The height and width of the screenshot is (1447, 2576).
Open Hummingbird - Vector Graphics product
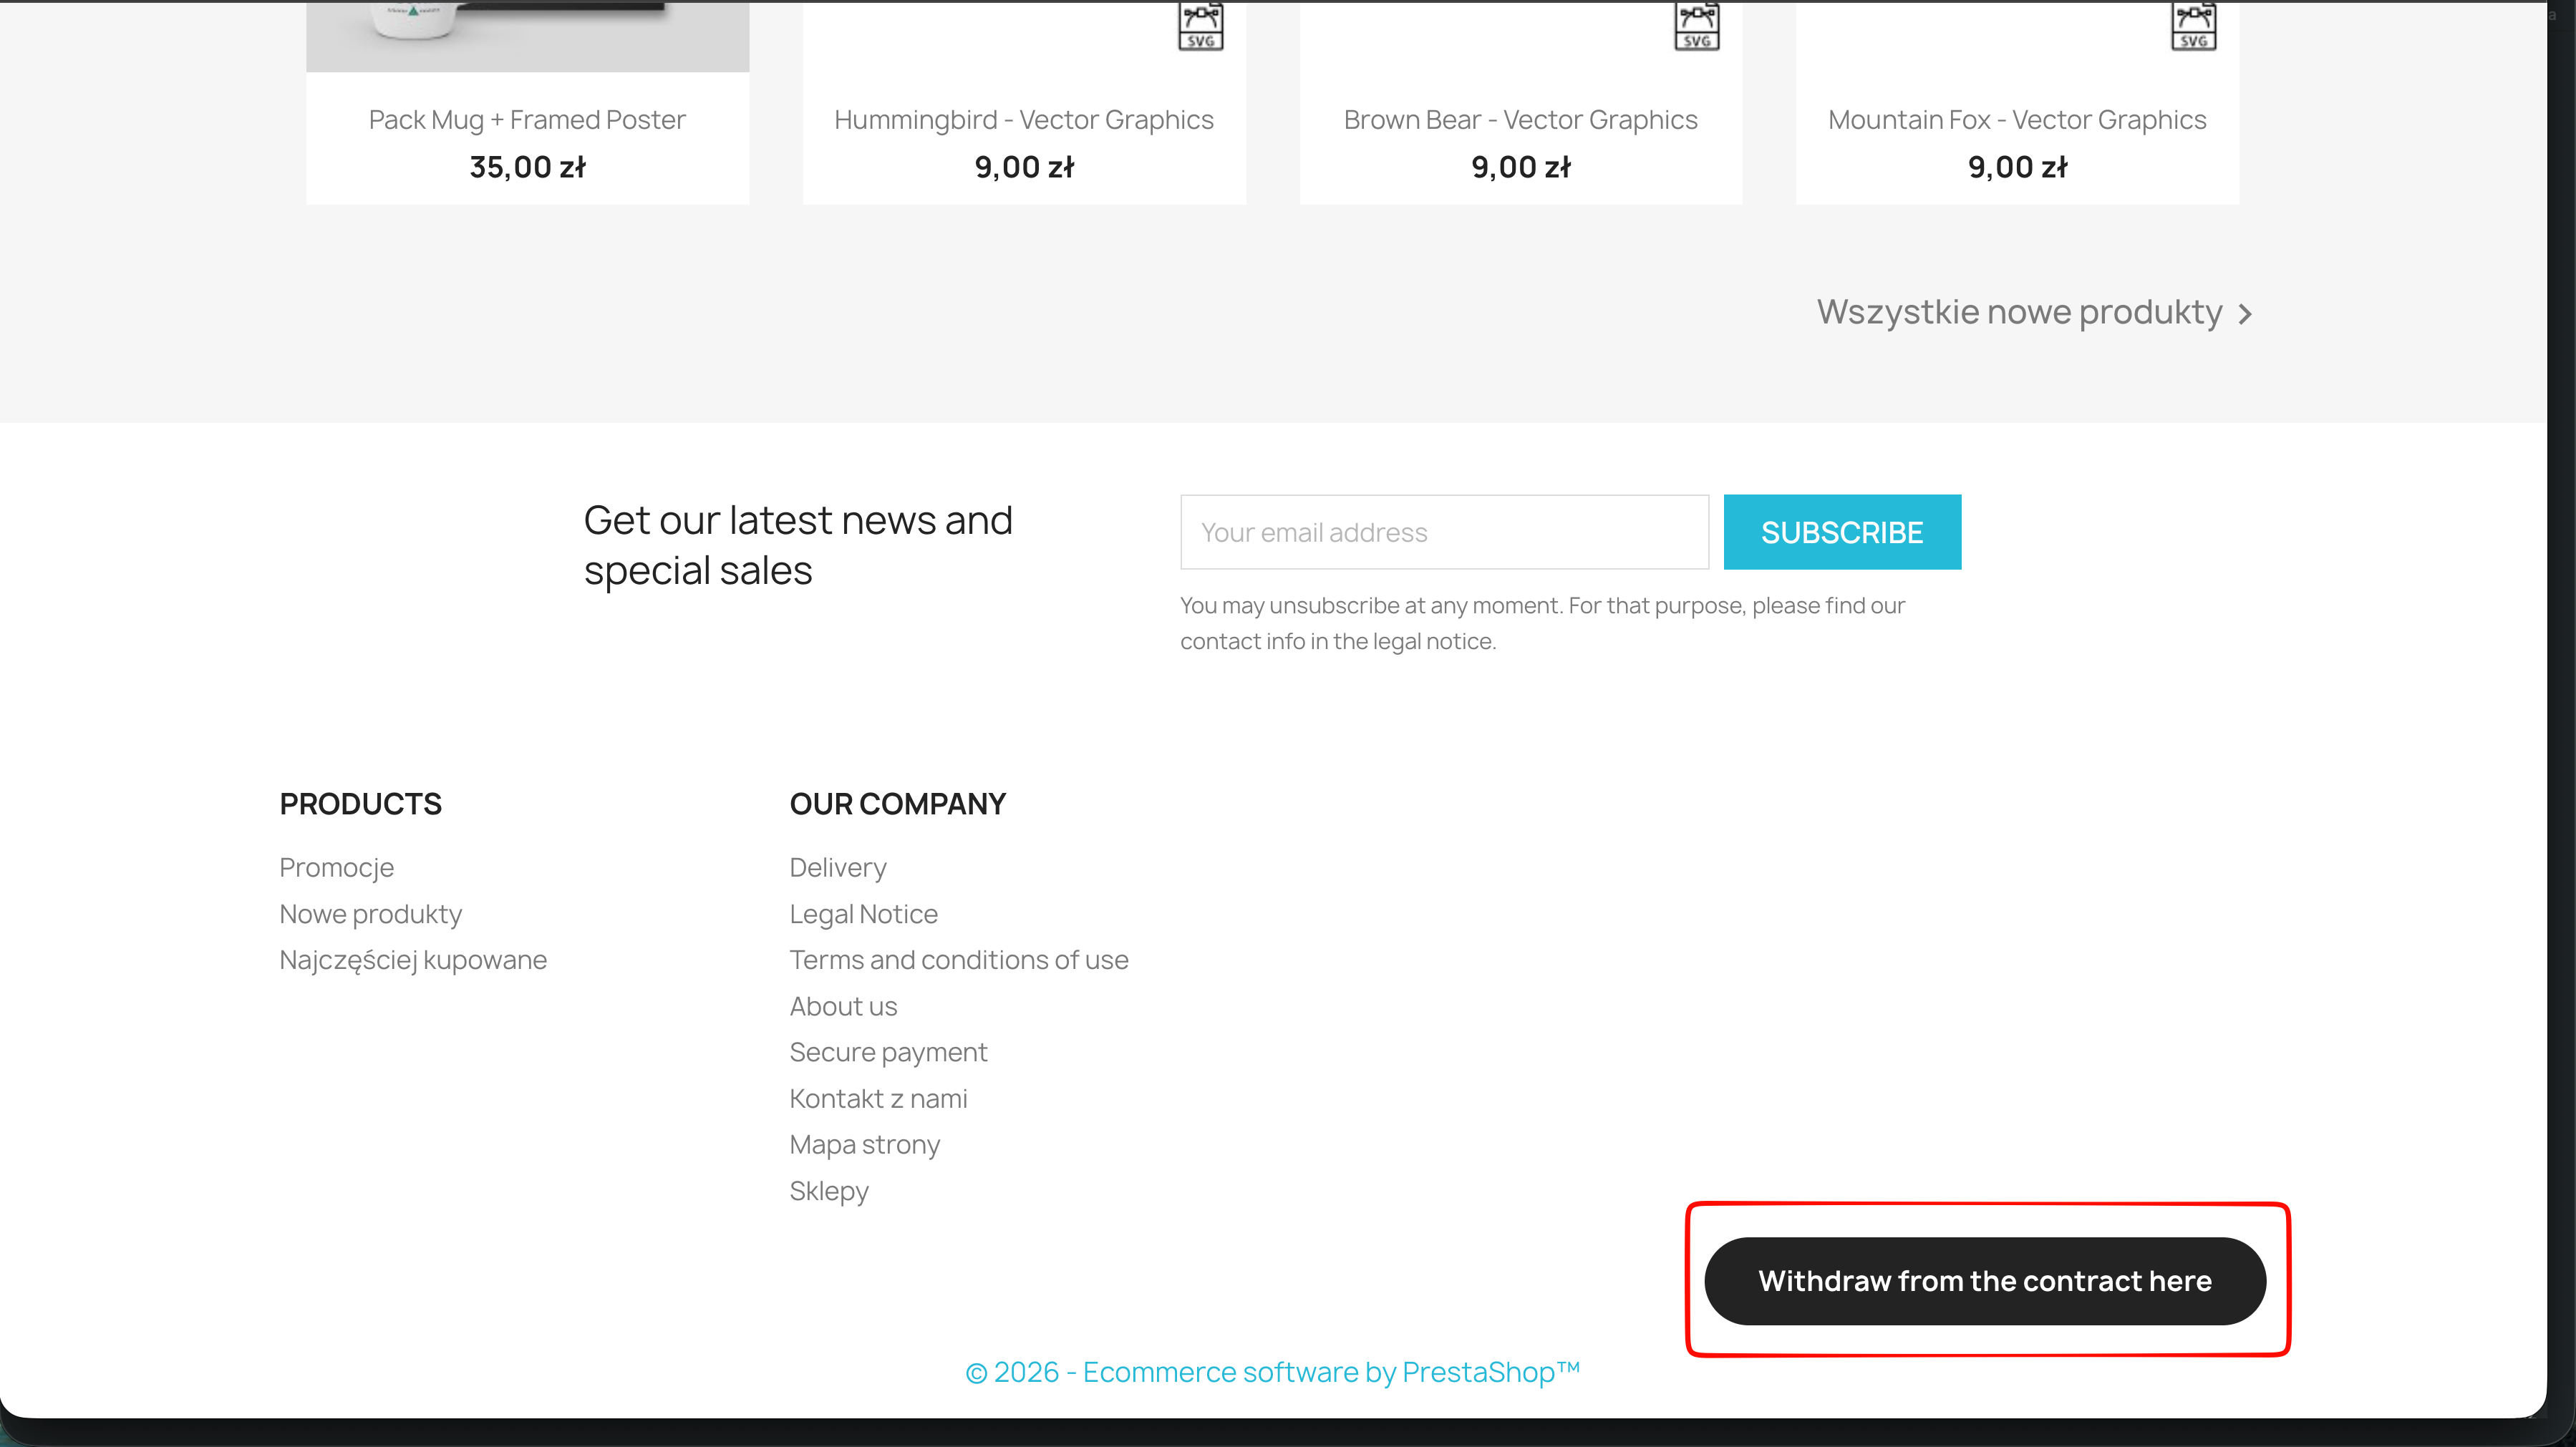(1024, 120)
